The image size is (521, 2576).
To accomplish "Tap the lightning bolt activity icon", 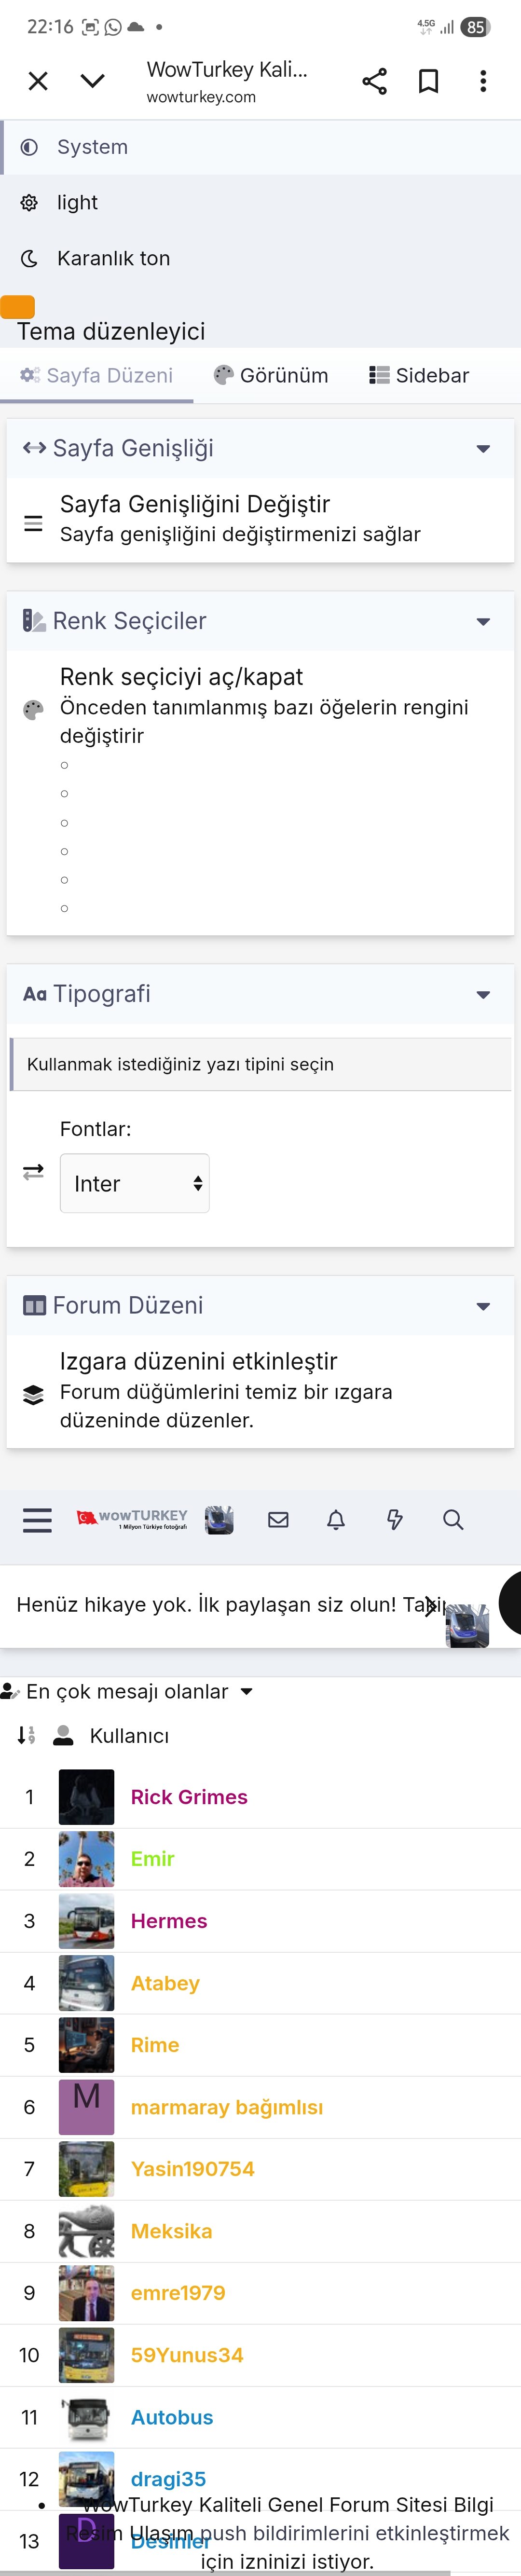I will tap(395, 1520).
